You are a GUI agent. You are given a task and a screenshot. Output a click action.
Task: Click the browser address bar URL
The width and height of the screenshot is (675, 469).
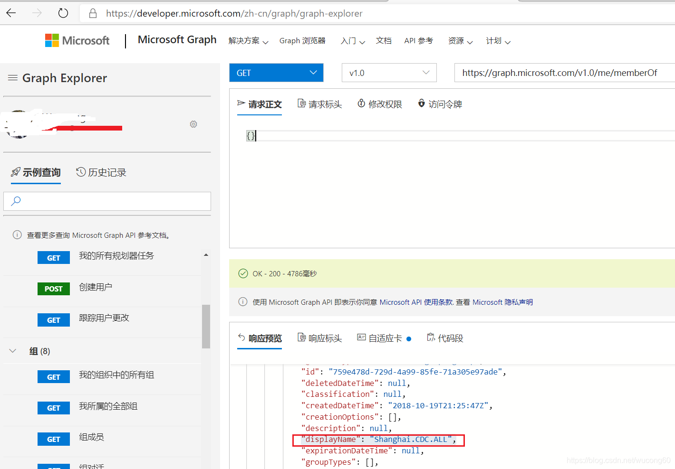234,13
